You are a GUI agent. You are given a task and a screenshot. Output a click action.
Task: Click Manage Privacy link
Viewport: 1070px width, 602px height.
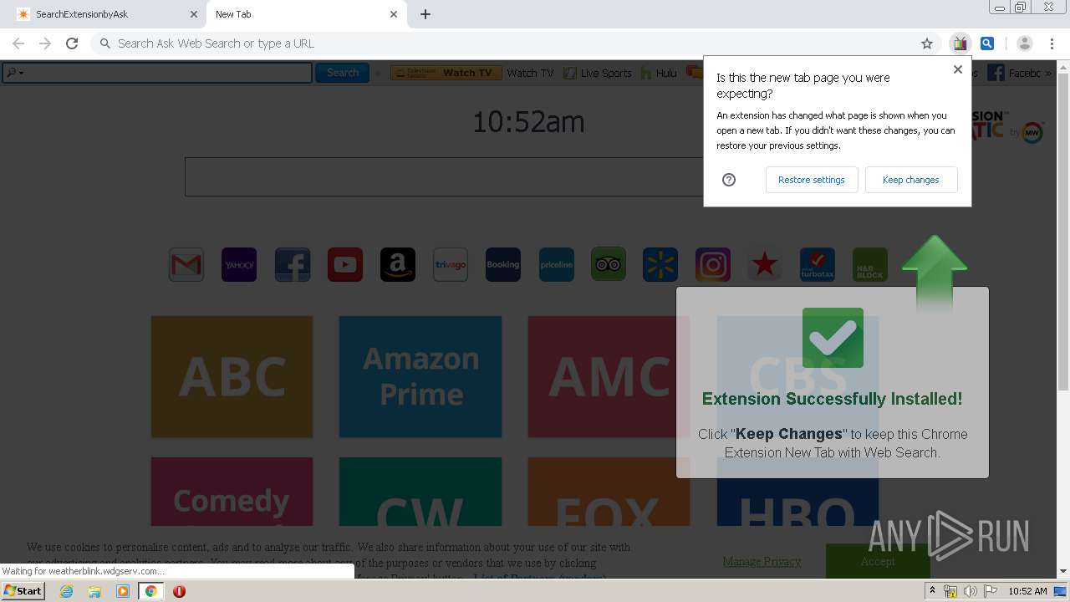coord(762,561)
